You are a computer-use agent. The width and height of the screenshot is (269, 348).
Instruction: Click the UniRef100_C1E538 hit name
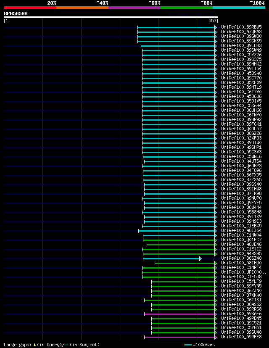241,277
